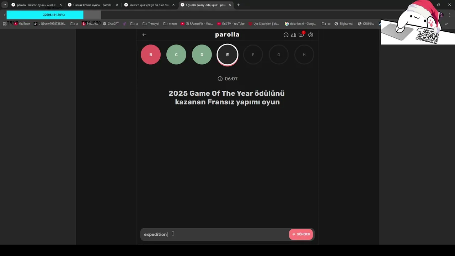The width and height of the screenshot is (455, 256).
Task: Open the dolar kaç tl Google bookmark
Action: tap(300, 23)
